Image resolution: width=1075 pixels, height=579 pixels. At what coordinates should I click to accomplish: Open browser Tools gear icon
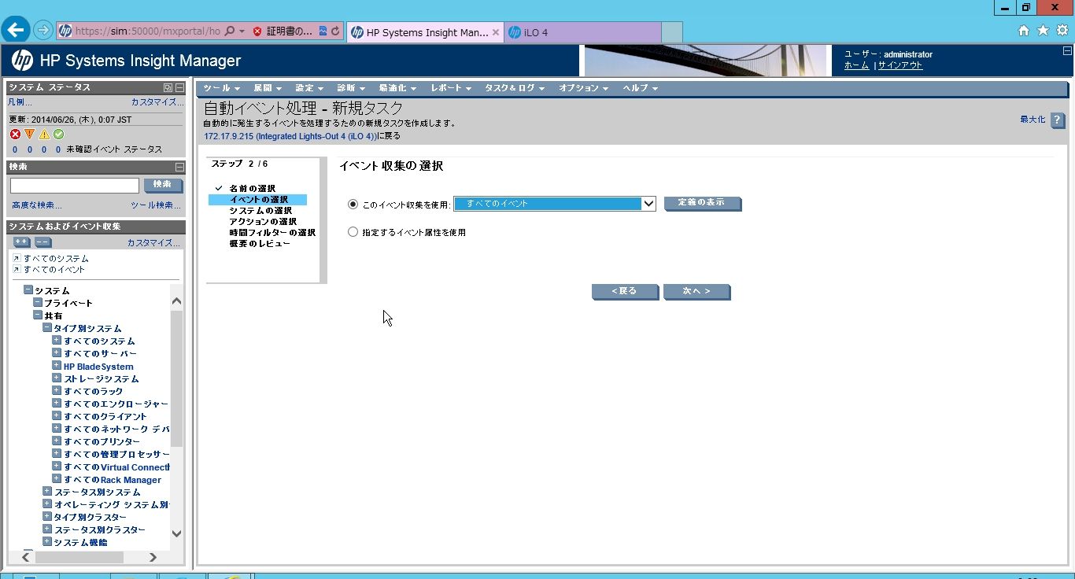[1062, 31]
